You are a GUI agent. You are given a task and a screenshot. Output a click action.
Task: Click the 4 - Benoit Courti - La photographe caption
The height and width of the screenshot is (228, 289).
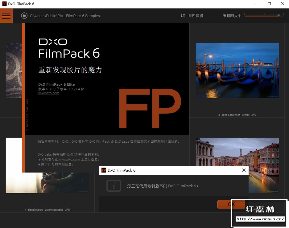[x=47, y=210]
